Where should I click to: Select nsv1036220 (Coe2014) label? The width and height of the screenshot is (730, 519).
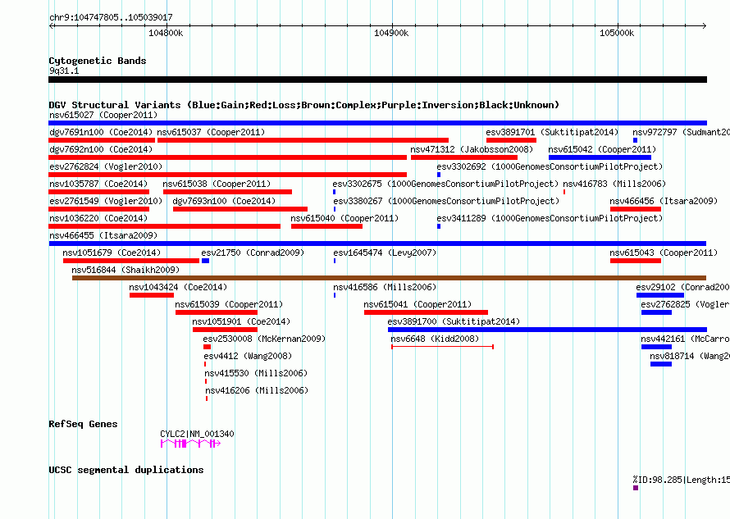point(98,218)
